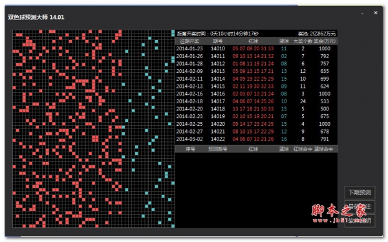The width and height of the screenshot is (388, 242).
Task: Click the 大奖个数 column header
Action: click(303, 41)
